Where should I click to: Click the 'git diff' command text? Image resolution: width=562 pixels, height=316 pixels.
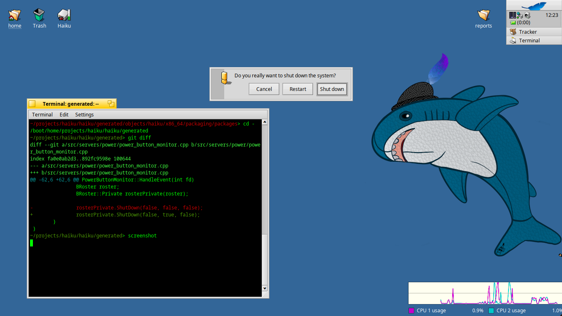(x=140, y=138)
